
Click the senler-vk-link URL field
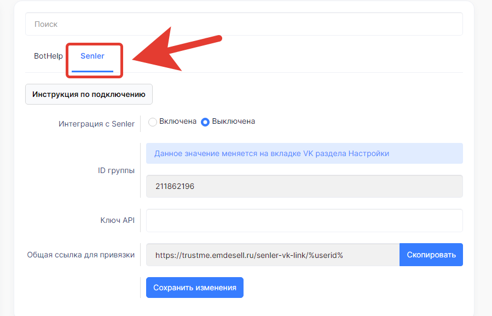[x=273, y=255]
